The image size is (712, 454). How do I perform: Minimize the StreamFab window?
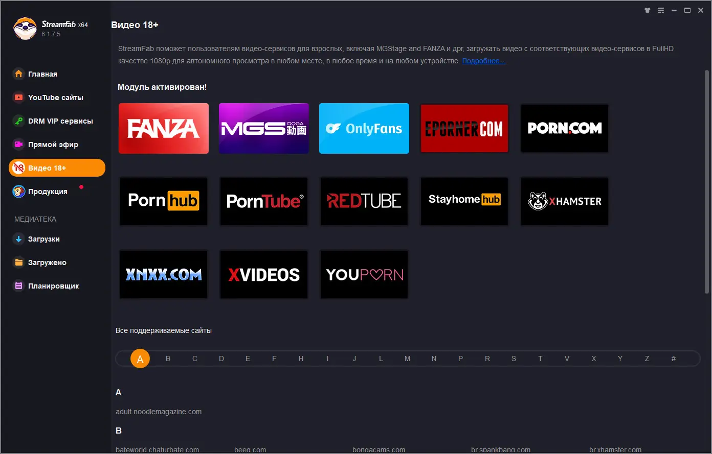674,10
